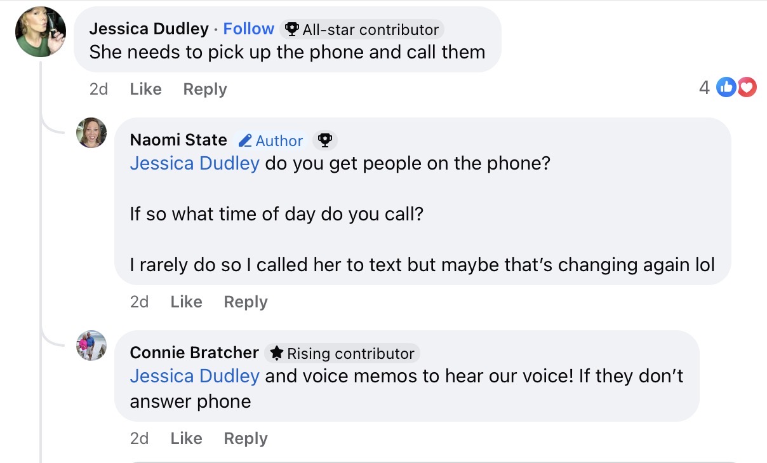
Task: Reply to Jessica Dudley's comment
Action: coord(204,90)
